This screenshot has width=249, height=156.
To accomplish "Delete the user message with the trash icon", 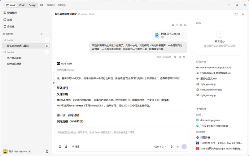I will click(180, 57).
